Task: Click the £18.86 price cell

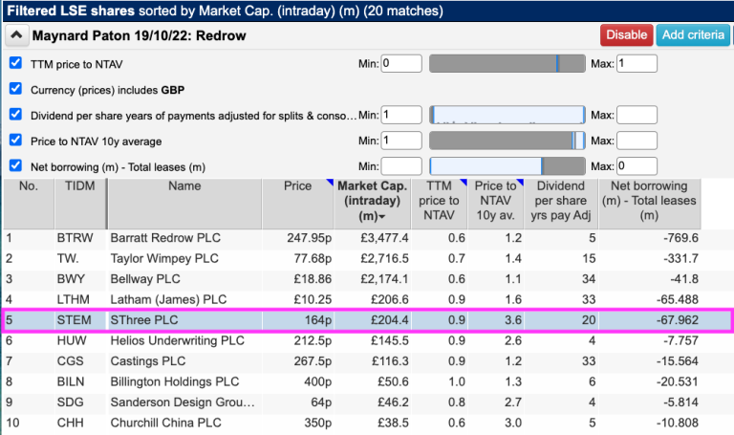Action: click(313, 279)
